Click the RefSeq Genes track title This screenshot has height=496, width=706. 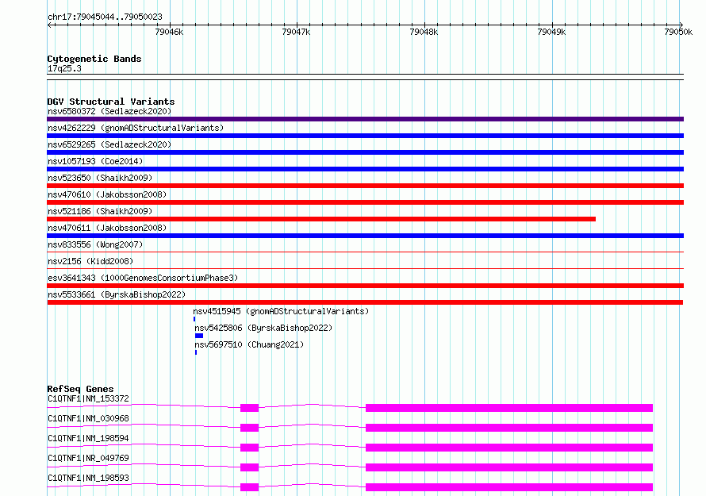(80, 389)
